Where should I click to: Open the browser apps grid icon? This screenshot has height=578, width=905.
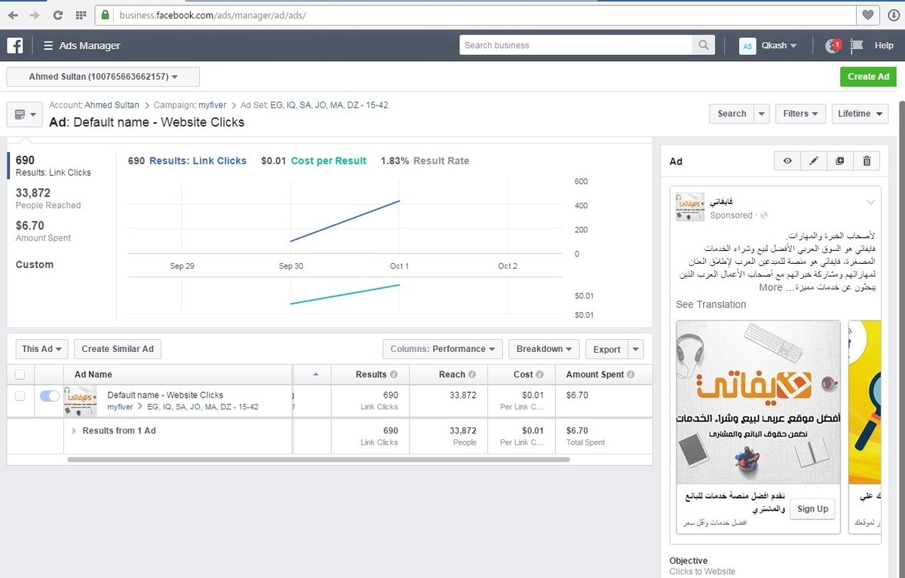[81, 15]
